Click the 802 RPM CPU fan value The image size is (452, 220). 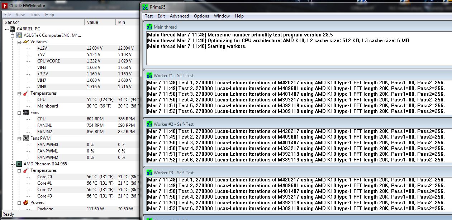(x=95, y=119)
